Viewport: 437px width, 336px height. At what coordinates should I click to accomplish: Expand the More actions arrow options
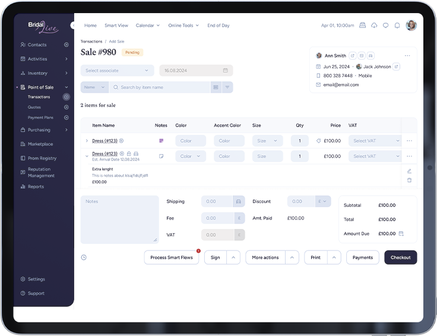(292, 258)
